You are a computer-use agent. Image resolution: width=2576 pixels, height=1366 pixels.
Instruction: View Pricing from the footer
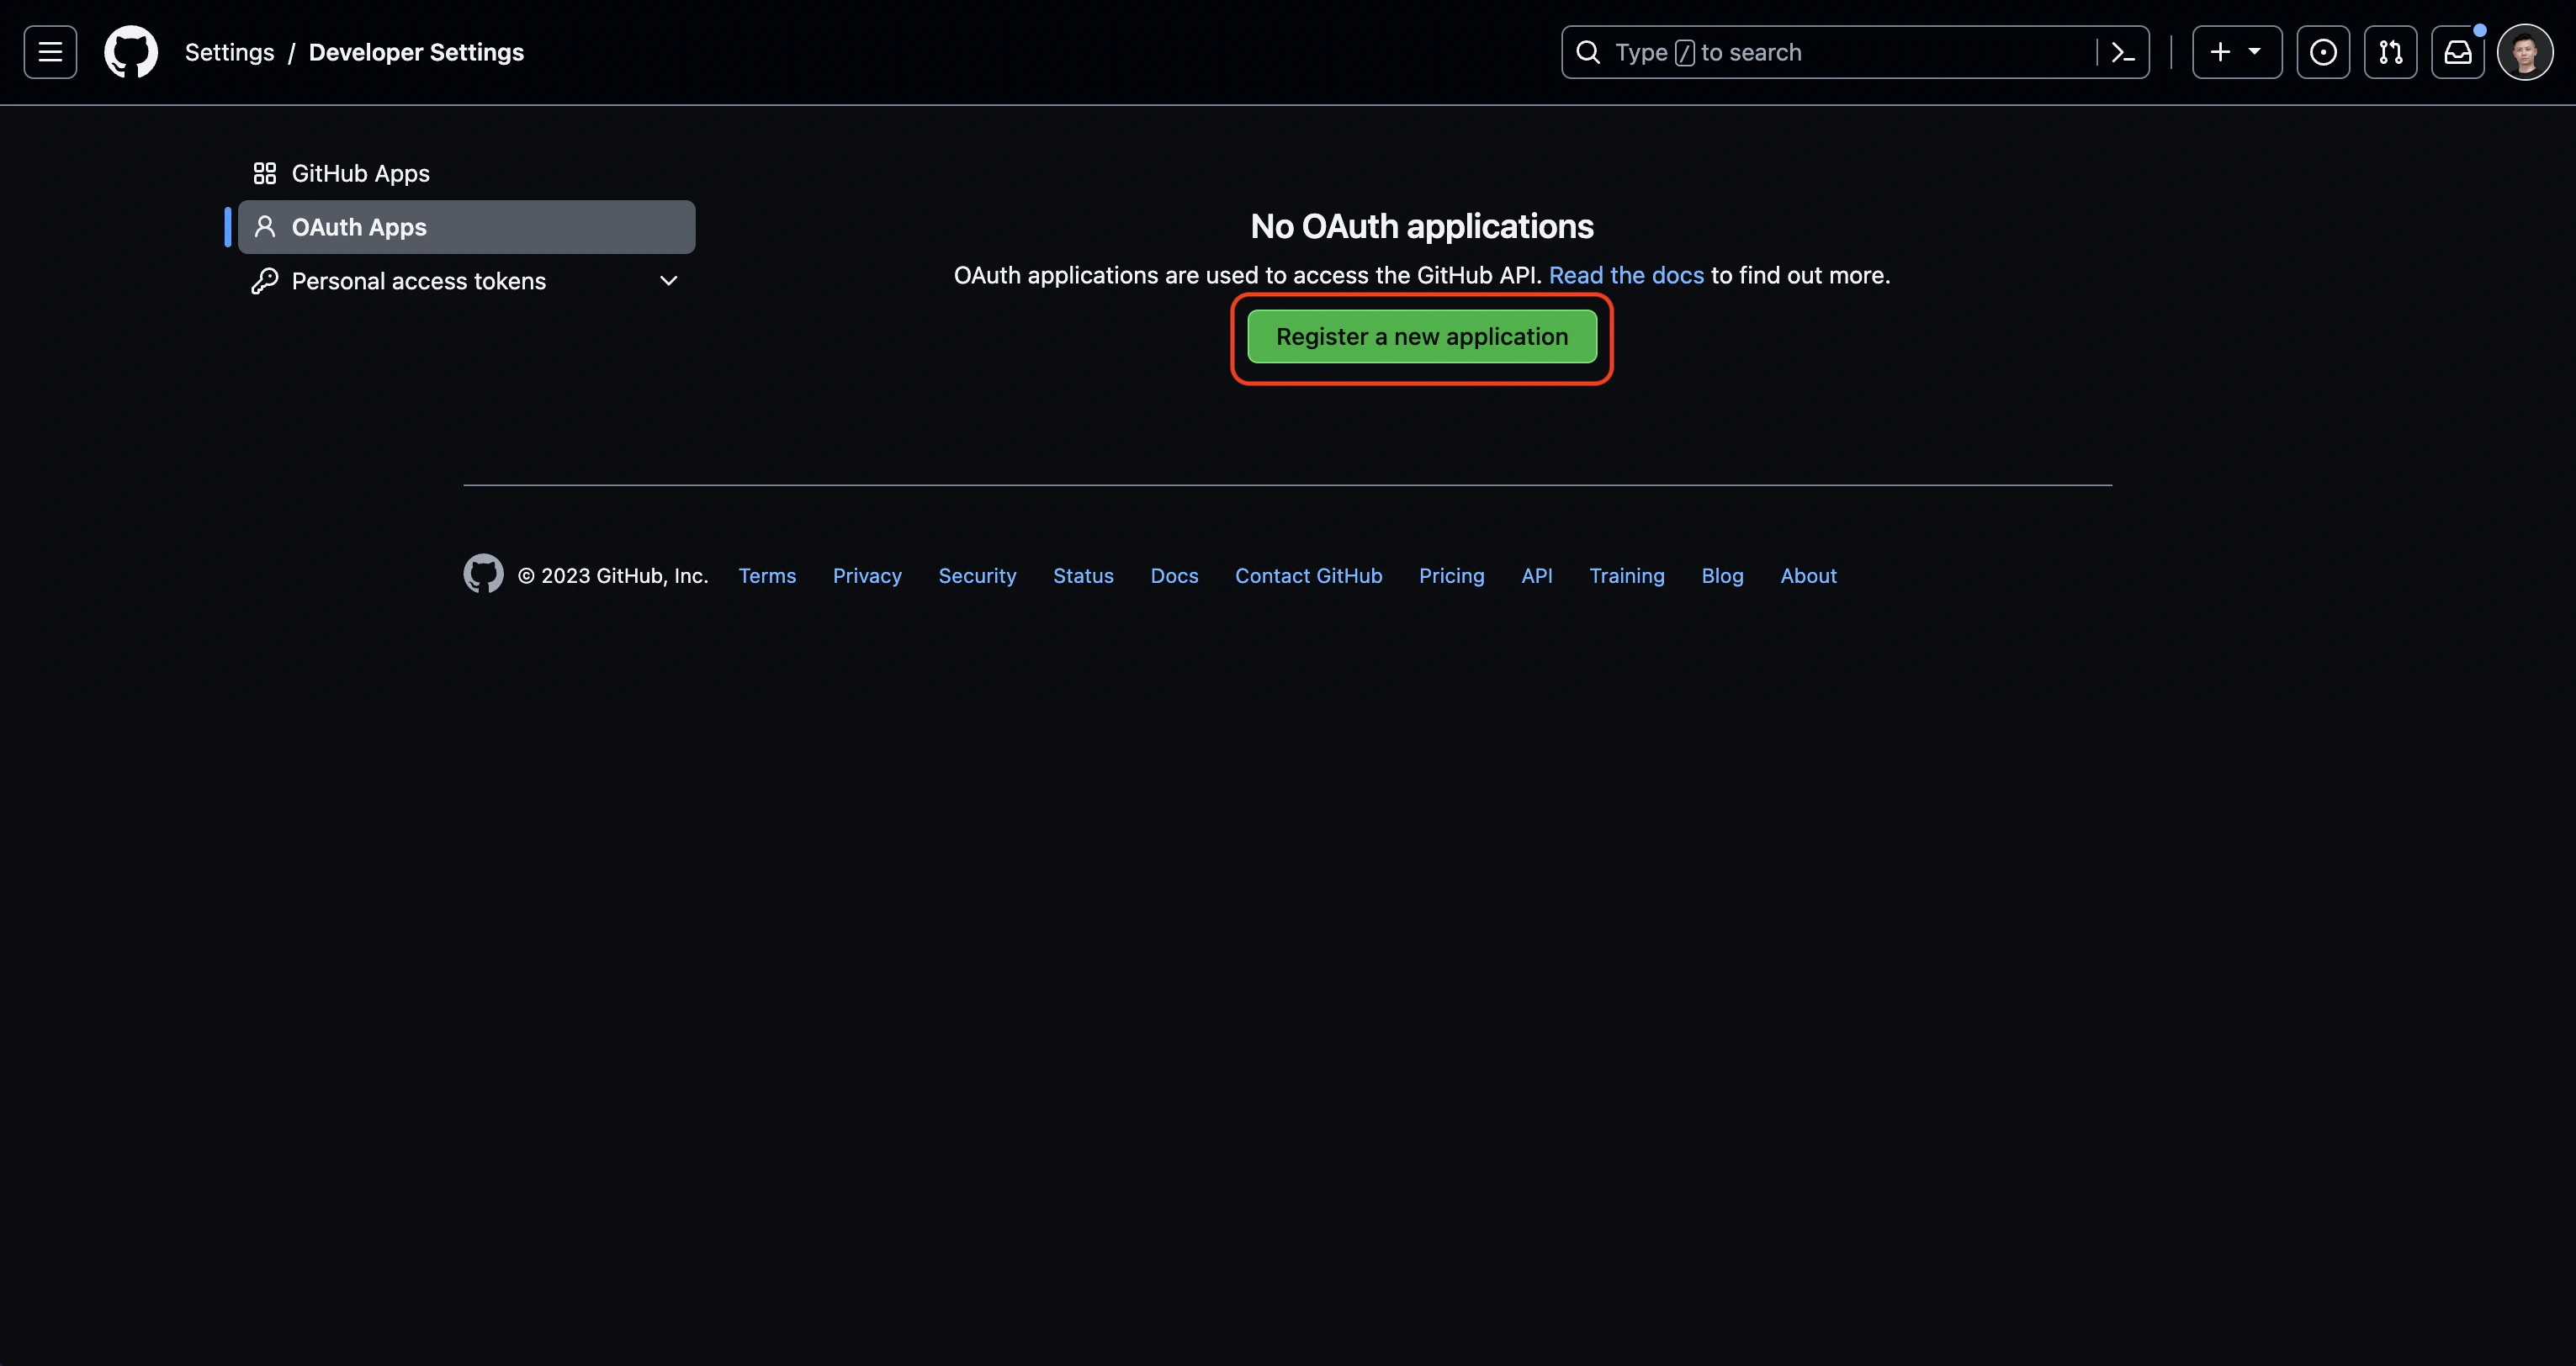[1451, 576]
